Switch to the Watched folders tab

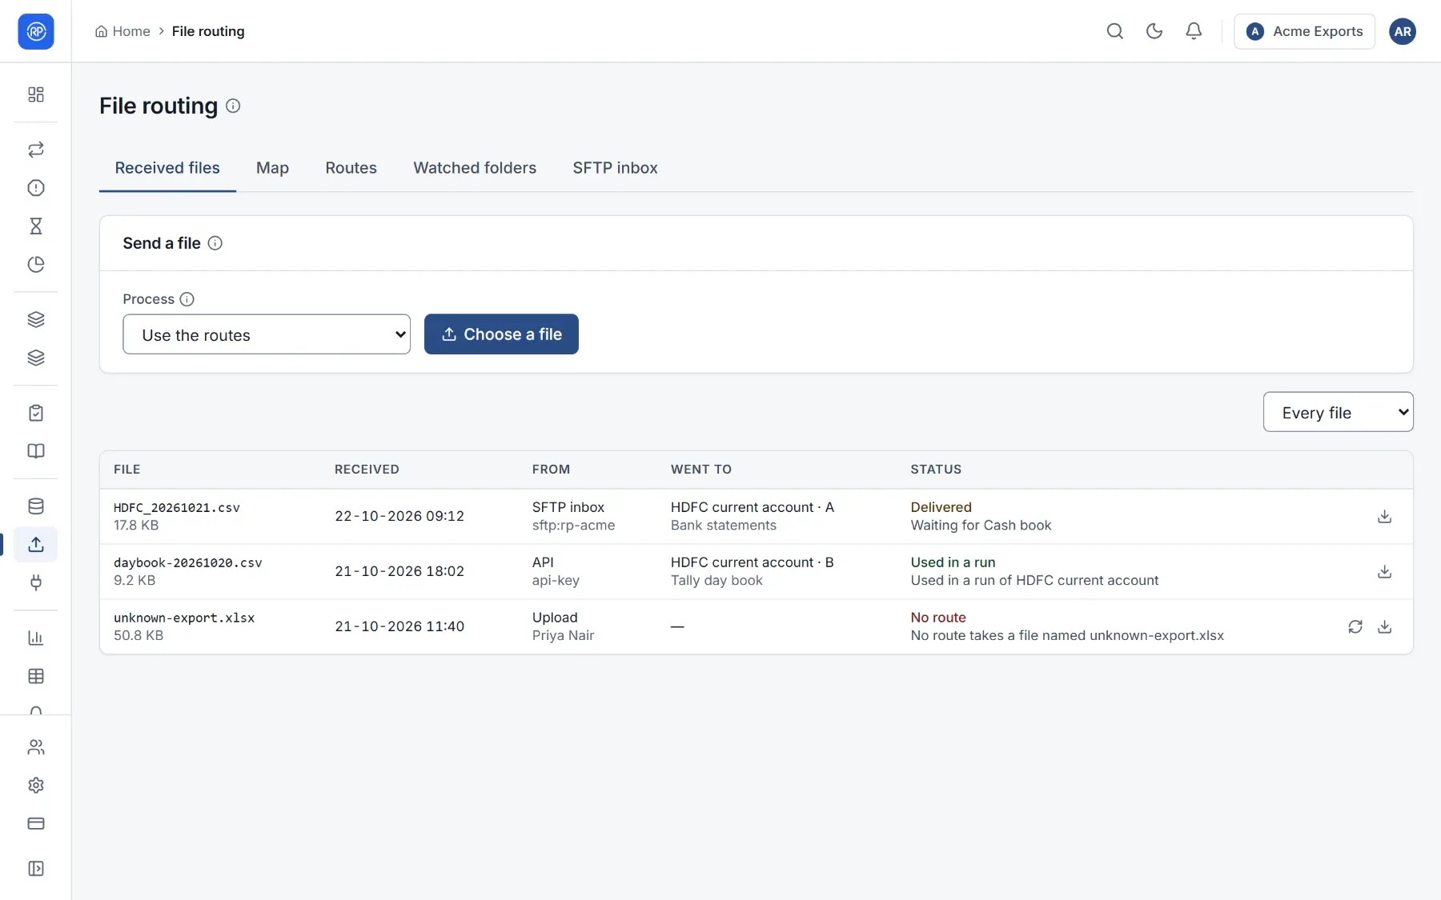pyautogui.click(x=475, y=168)
